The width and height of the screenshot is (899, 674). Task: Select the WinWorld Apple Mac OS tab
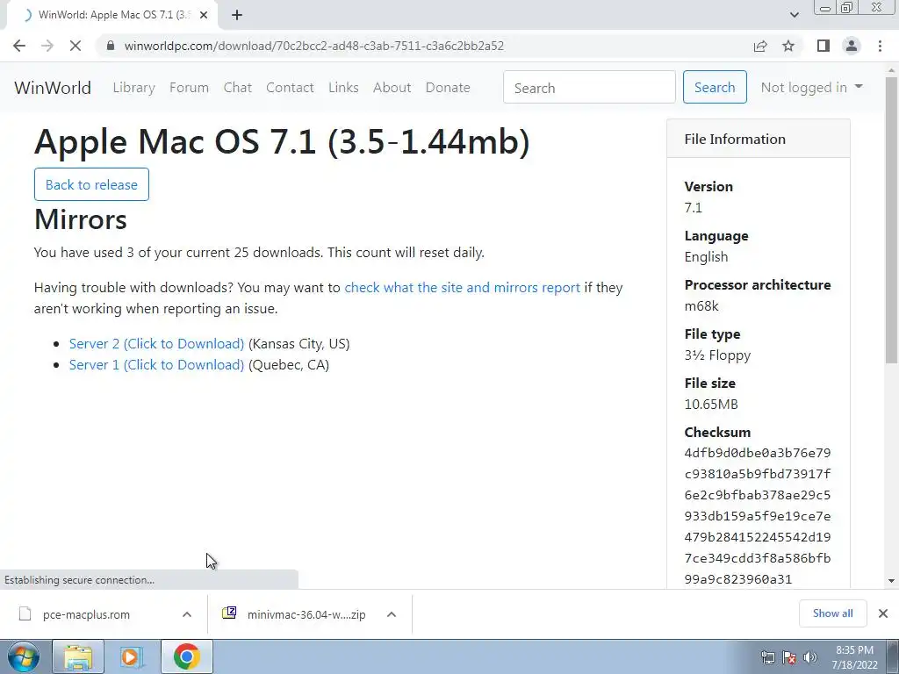pyautogui.click(x=112, y=15)
